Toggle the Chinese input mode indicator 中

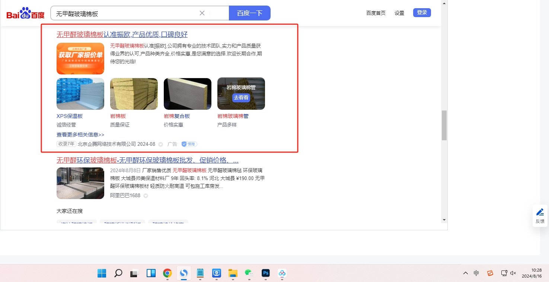(x=476, y=273)
